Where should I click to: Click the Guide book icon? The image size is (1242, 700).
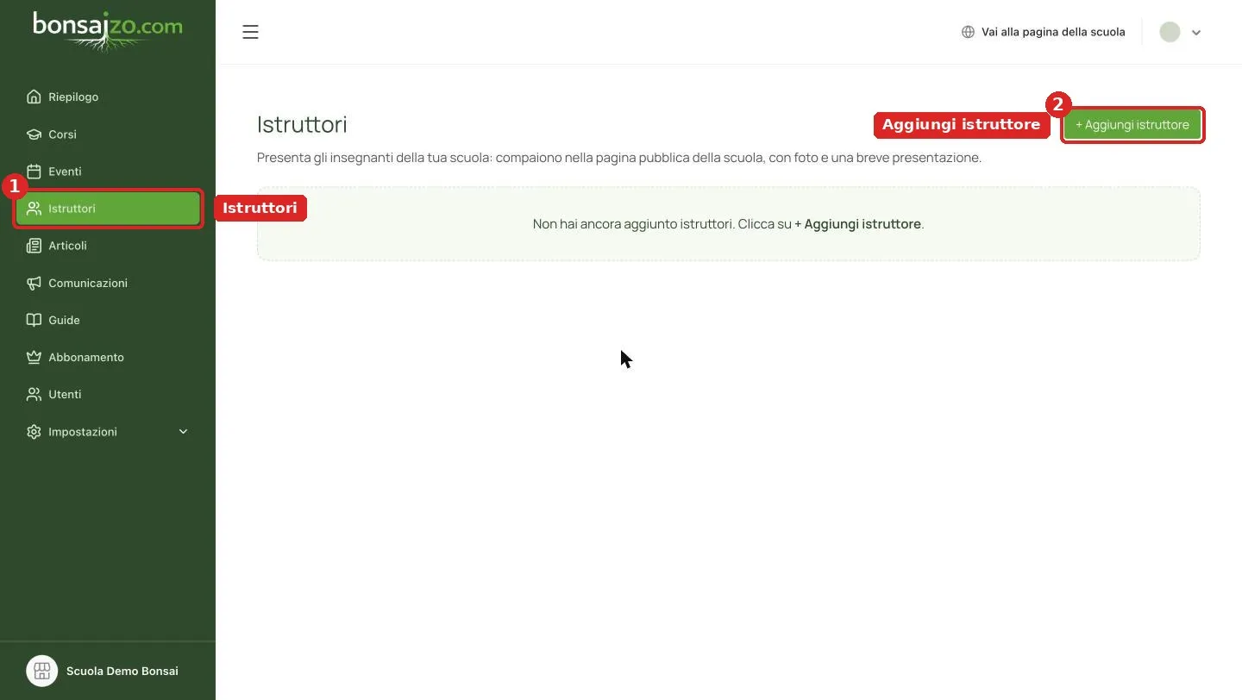click(x=34, y=319)
